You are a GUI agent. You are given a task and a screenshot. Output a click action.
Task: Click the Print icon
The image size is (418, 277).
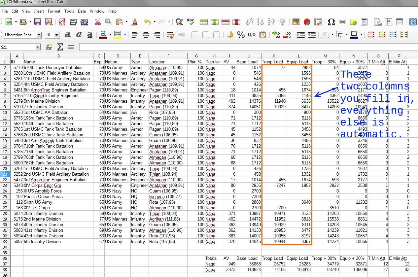point(73,22)
